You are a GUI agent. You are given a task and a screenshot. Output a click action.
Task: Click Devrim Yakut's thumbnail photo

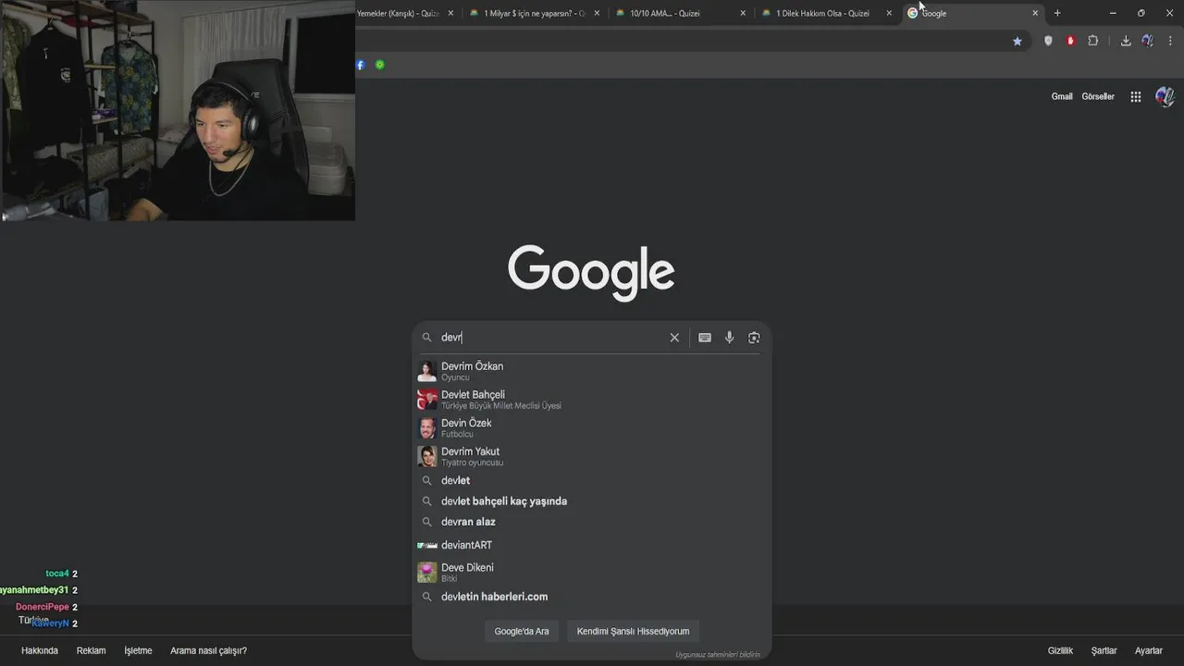click(x=426, y=457)
